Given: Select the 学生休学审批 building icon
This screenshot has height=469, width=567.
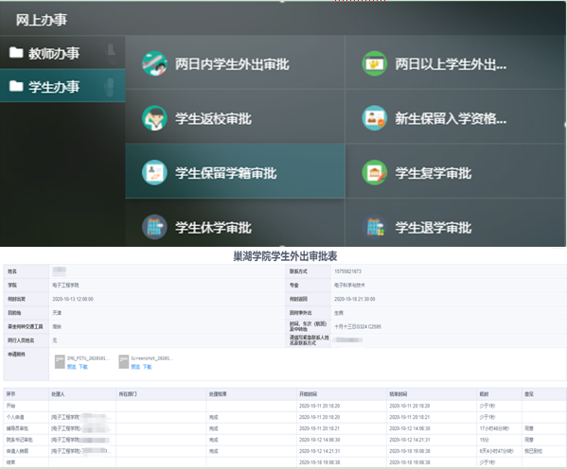Looking at the screenshot, I should 154,227.
